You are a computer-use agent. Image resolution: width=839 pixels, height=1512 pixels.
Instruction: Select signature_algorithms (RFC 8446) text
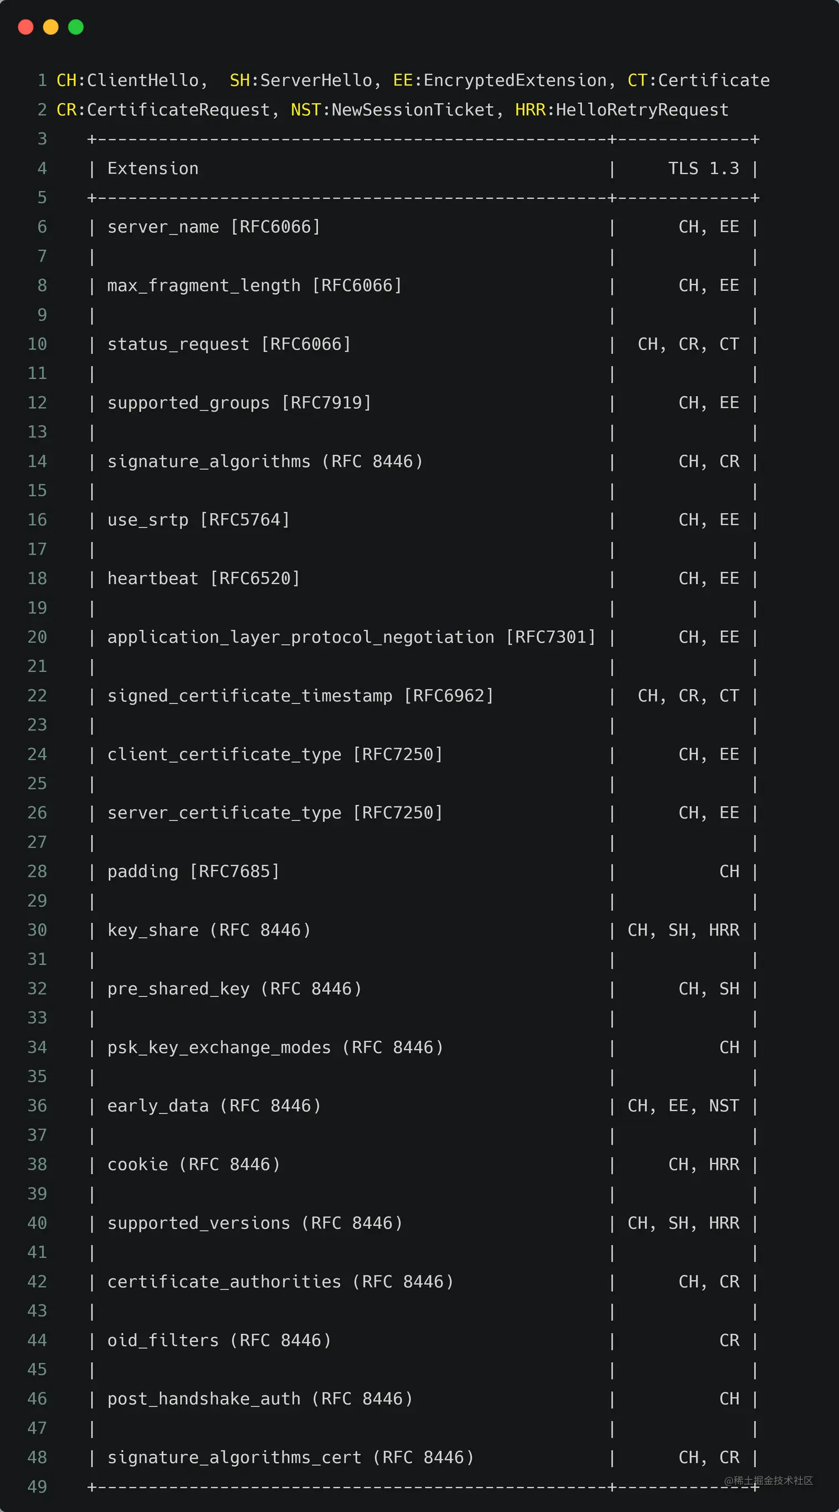[265, 462]
